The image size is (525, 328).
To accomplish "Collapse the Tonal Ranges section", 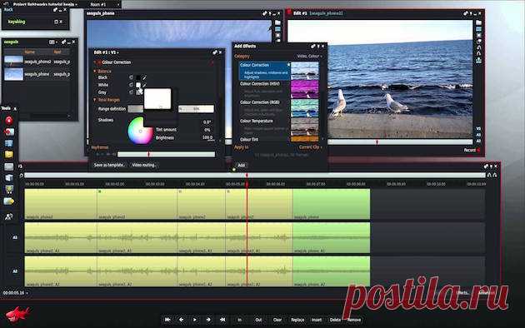I will point(95,100).
